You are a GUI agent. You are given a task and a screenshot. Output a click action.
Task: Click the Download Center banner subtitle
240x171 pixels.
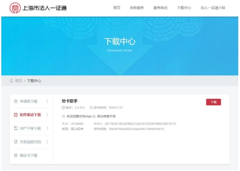click(x=120, y=50)
